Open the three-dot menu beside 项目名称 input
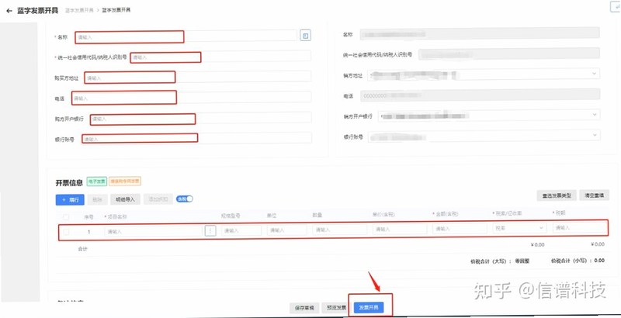This screenshot has width=621, height=318. (x=210, y=230)
